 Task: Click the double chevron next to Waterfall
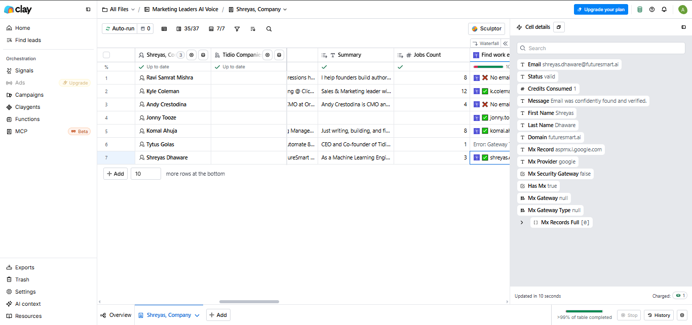pyautogui.click(x=505, y=44)
